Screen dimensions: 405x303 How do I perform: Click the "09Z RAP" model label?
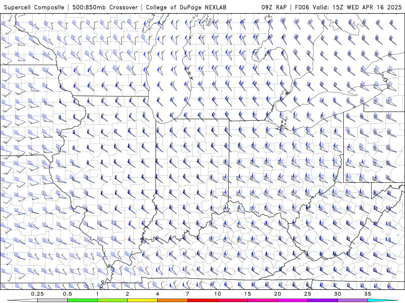274,7
